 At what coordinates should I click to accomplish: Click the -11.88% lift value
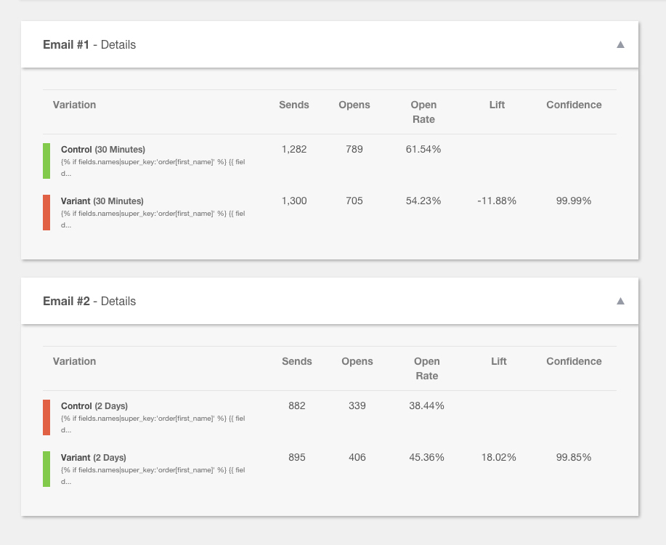pos(497,201)
